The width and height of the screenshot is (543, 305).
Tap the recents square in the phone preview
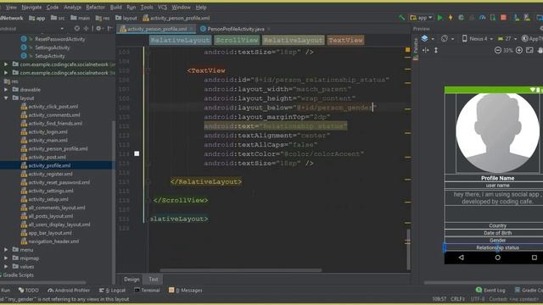535,258
